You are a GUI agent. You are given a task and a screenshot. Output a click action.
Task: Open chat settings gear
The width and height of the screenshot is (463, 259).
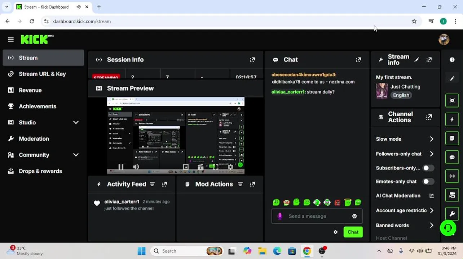[336, 232]
